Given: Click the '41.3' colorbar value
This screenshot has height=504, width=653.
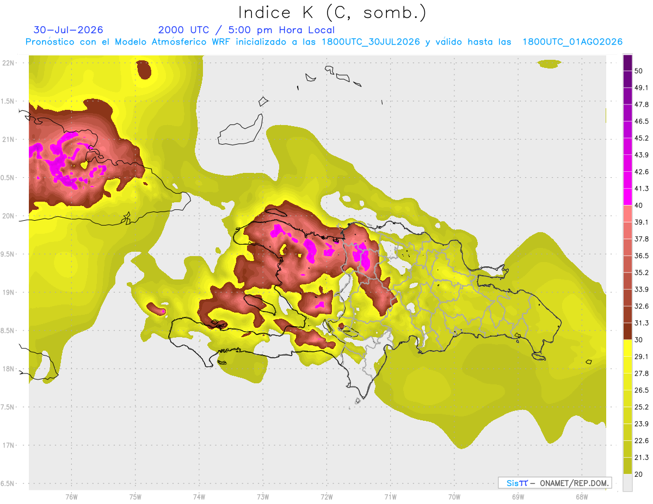Looking at the screenshot, I should [x=642, y=189].
